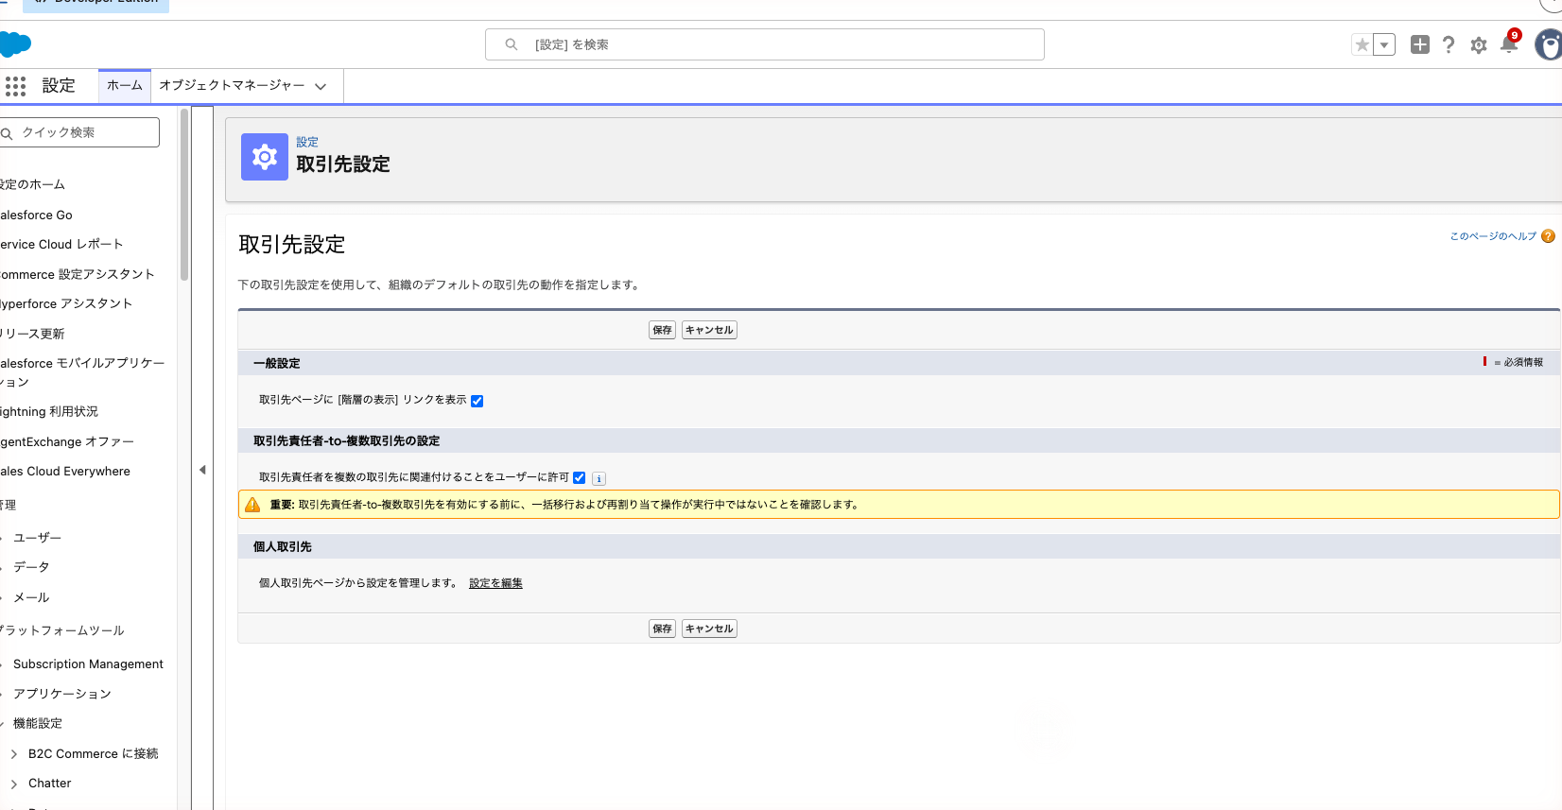This screenshot has height=810, width=1562.
Task: Open the このページのヘルプ link
Action: pyautogui.click(x=1493, y=236)
